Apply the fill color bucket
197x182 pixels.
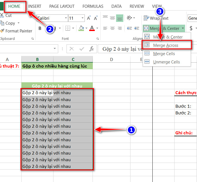[x=81, y=28]
